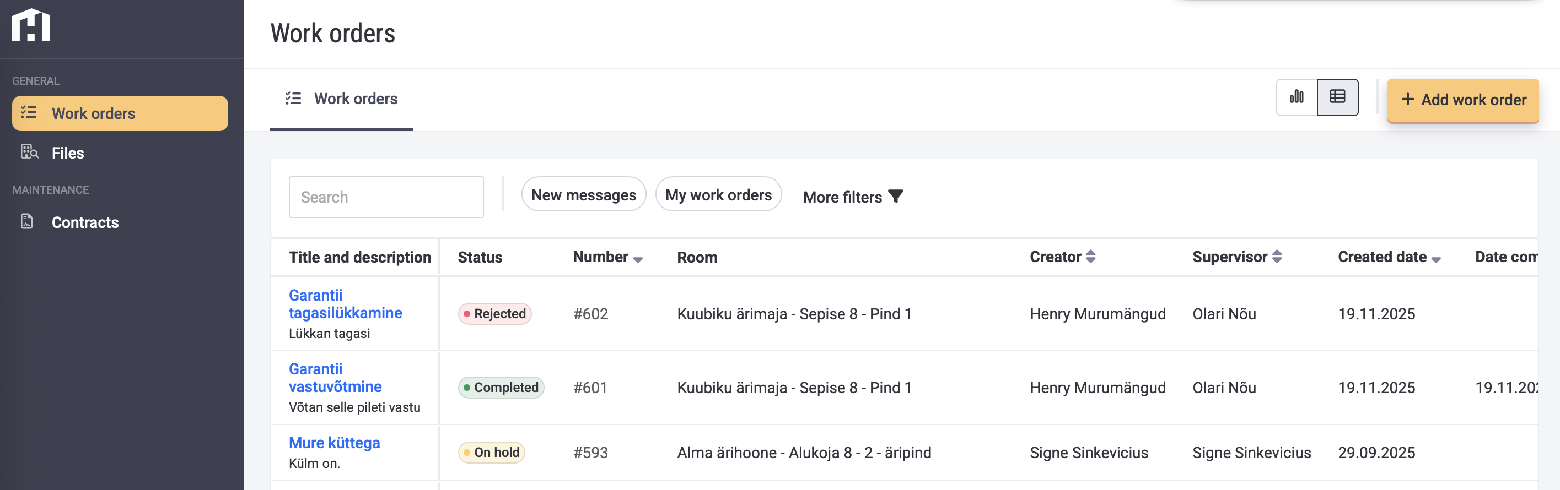Screen dimensions: 1560x490
Task: Select the Work orders tab
Action: pyautogui.click(x=342, y=99)
